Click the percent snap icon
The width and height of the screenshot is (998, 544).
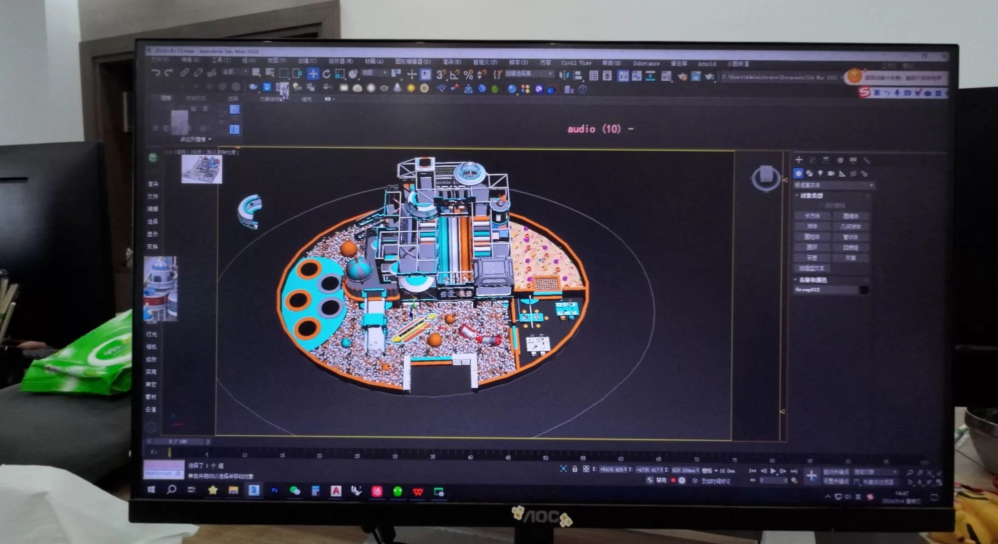468,75
